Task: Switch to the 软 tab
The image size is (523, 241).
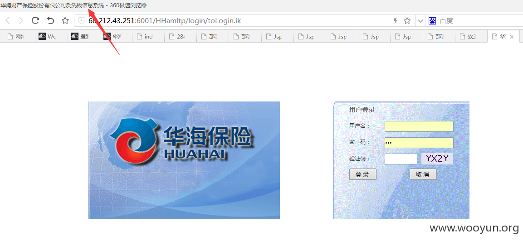Action: (x=471, y=37)
